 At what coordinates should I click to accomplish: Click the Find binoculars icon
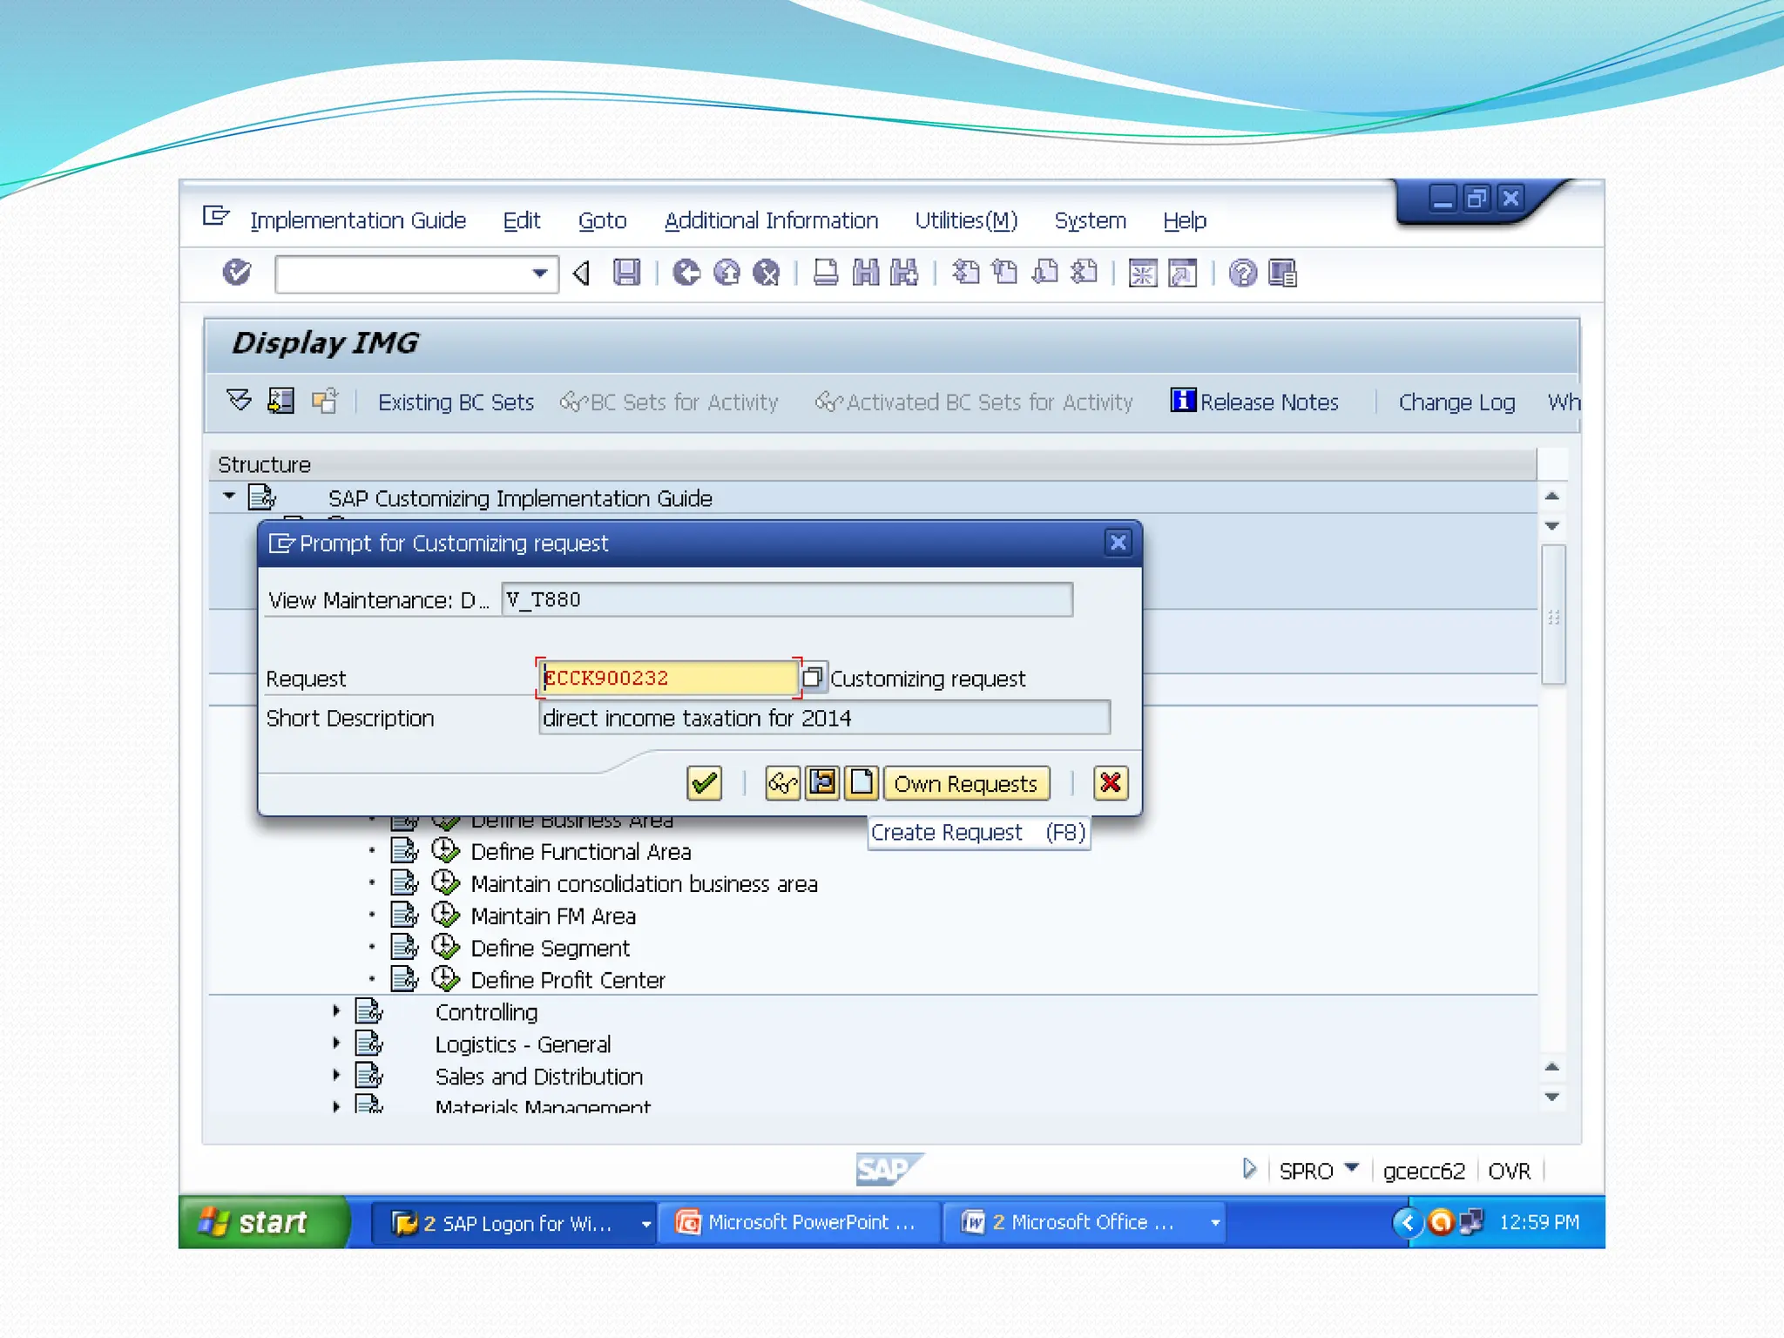tap(866, 273)
